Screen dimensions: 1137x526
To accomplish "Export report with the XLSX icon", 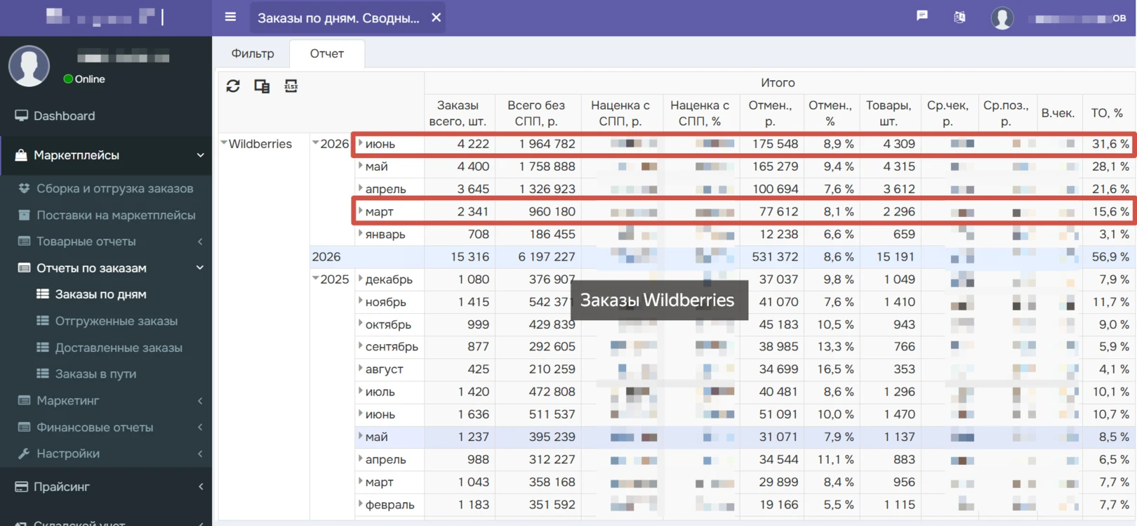I will [291, 86].
